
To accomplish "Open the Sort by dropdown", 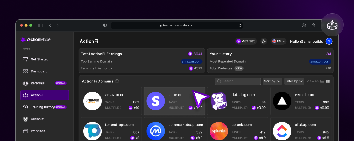I will tap(273, 81).
